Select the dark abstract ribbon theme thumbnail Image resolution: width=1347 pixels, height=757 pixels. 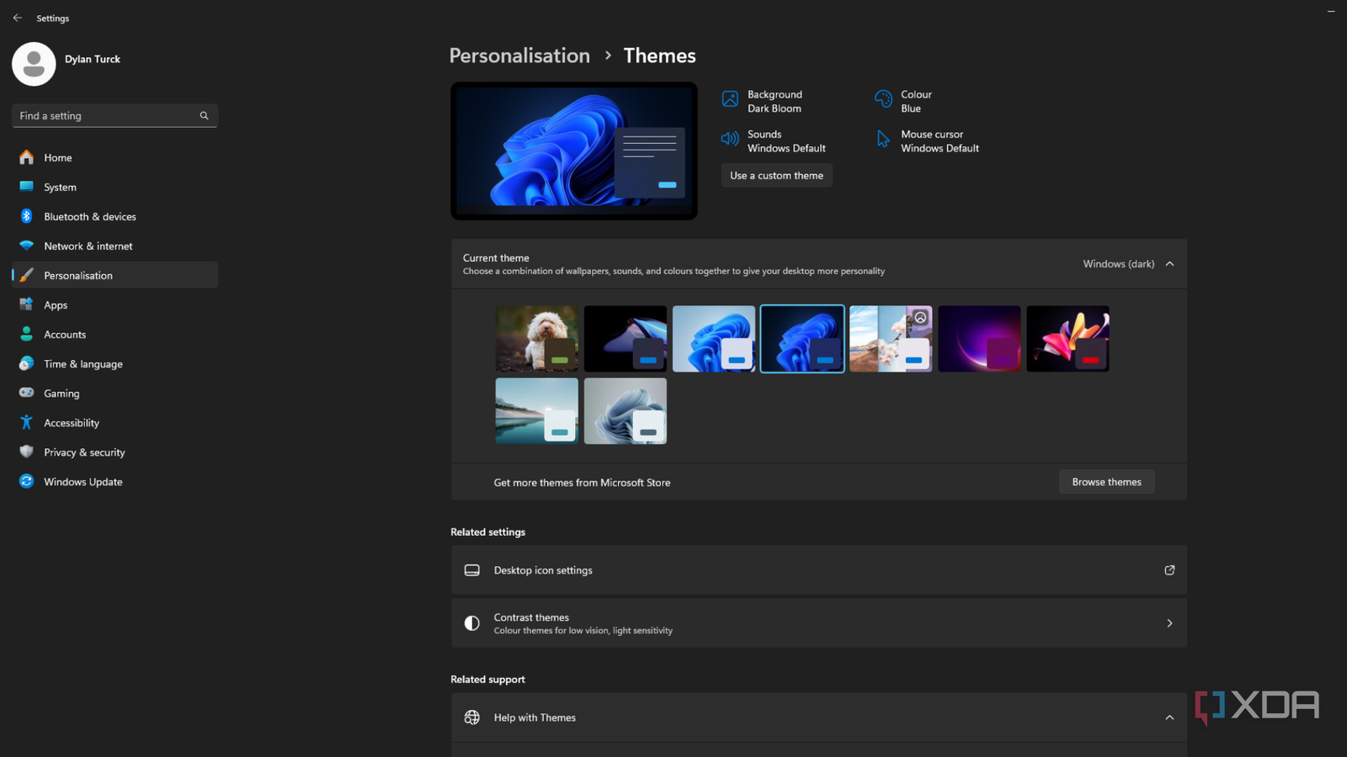coord(626,339)
